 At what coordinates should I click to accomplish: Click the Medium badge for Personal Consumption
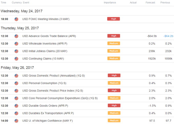tap(114, 83)
